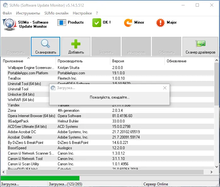
Task: Click version 21.7.20102.65519 cell
Action: point(126,132)
